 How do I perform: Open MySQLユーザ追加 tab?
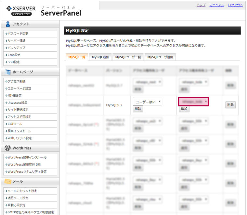pyautogui.click(x=160, y=57)
